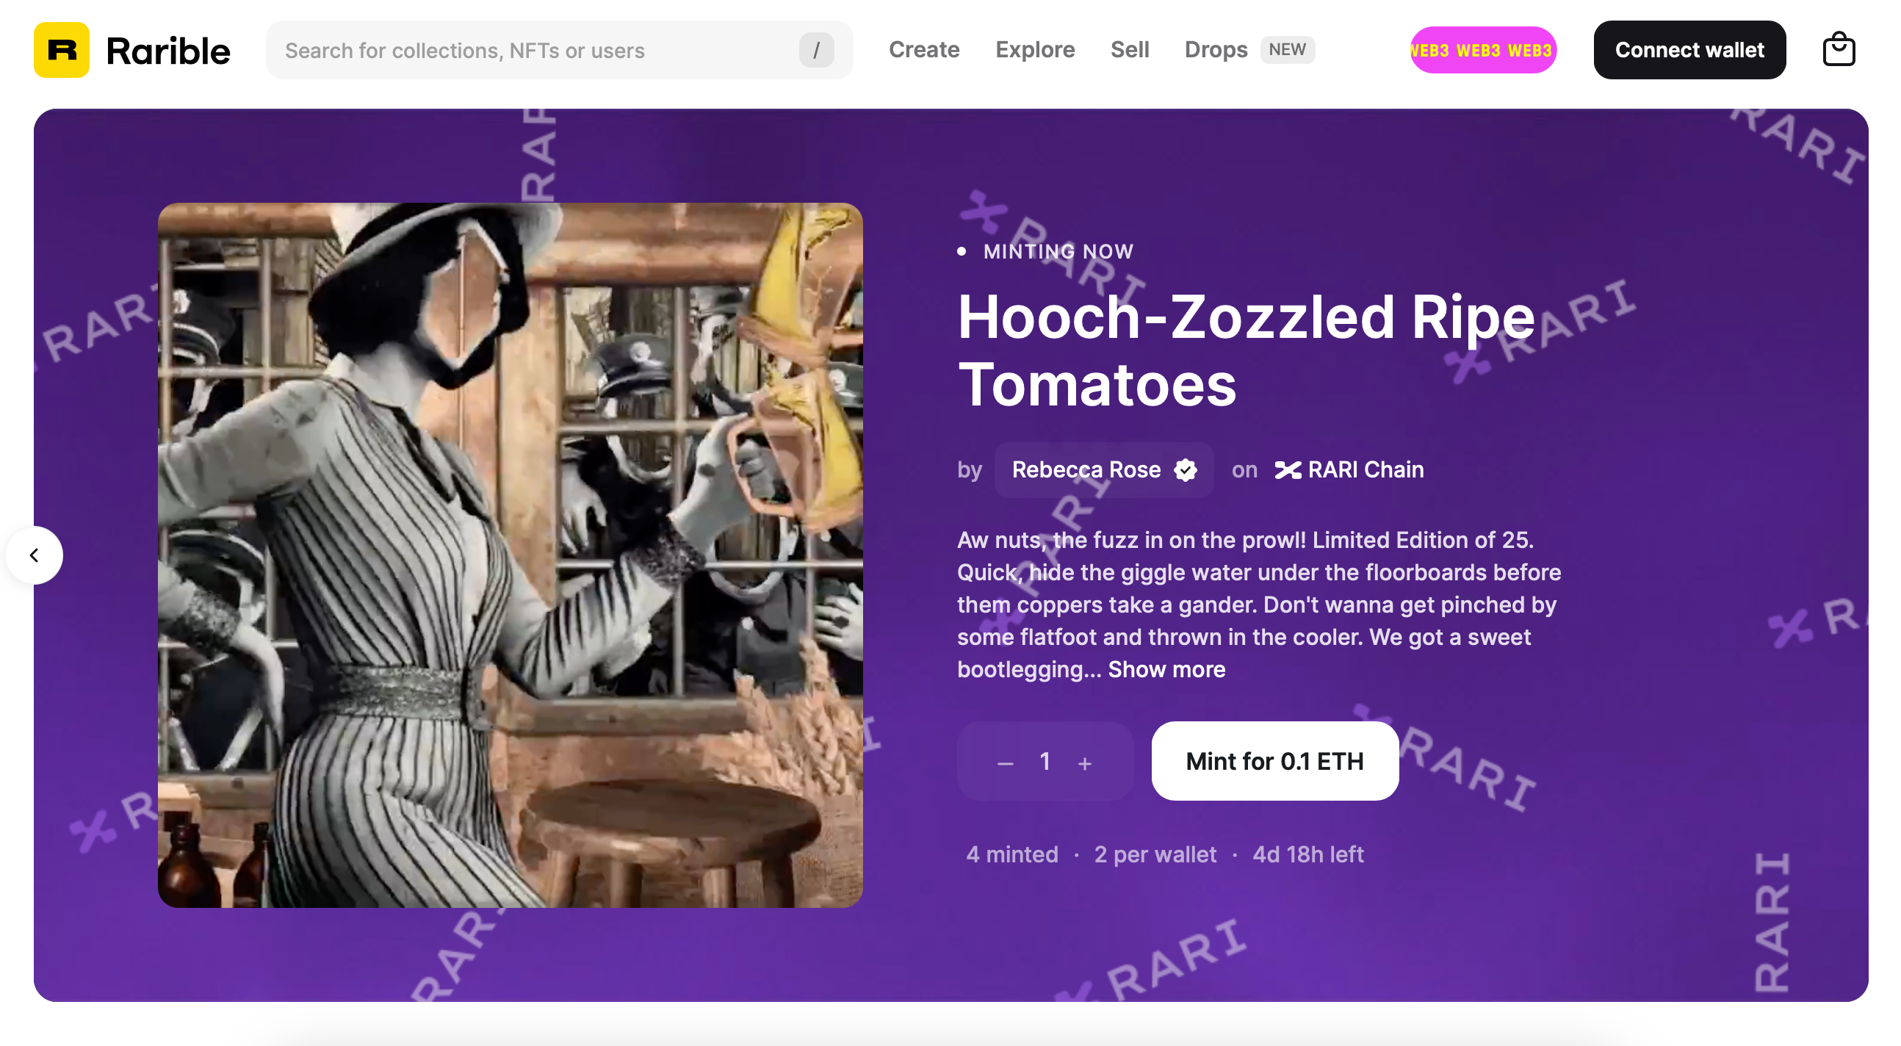Click the yellow Rarible logo icon

61,50
